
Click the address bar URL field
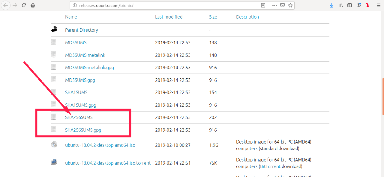165,5
